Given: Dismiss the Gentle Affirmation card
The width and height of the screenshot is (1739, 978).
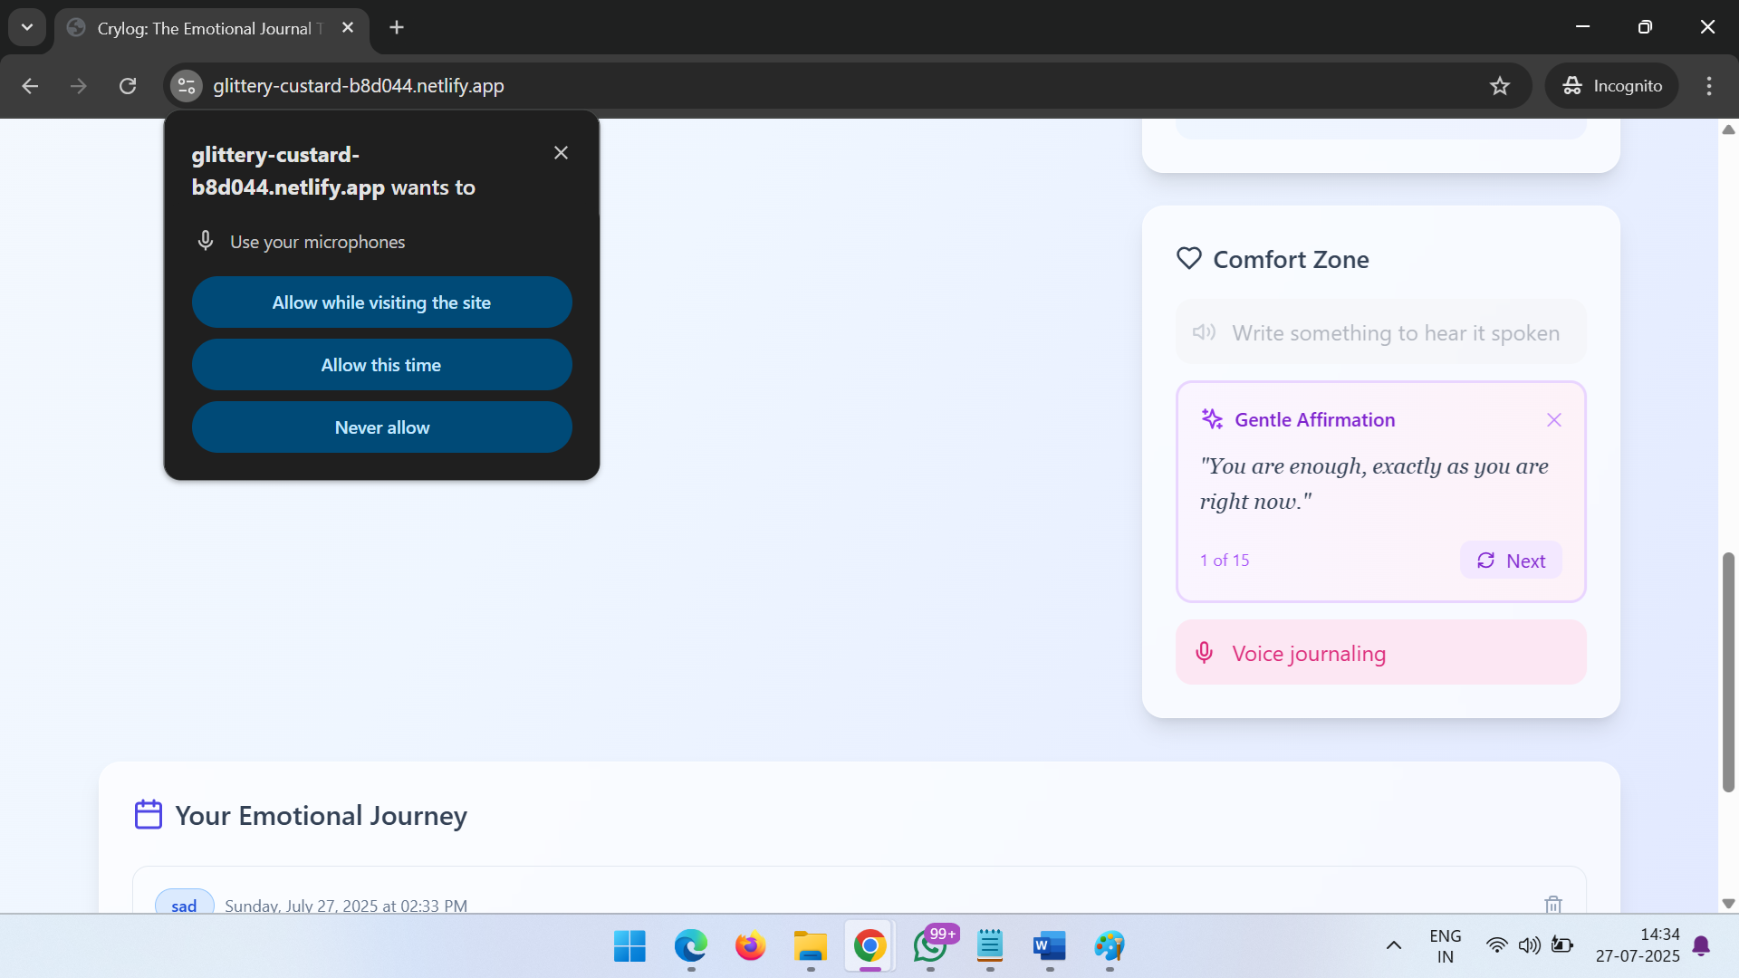Looking at the screenshot, I should tap(1554, 420).
